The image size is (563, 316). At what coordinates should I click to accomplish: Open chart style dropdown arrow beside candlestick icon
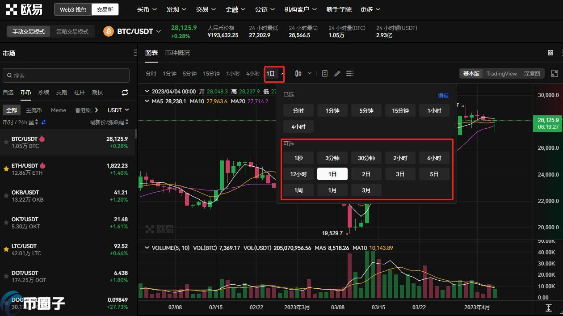click(x=309, y=73)
